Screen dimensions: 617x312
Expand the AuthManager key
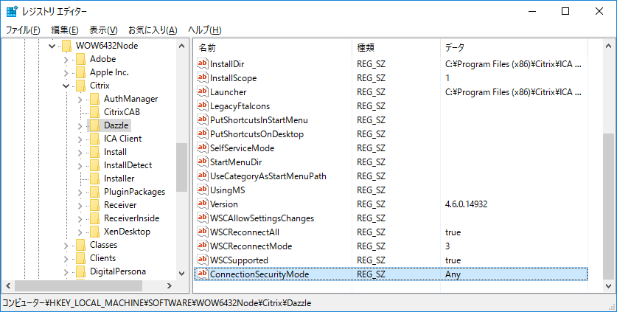pos(80,99)
